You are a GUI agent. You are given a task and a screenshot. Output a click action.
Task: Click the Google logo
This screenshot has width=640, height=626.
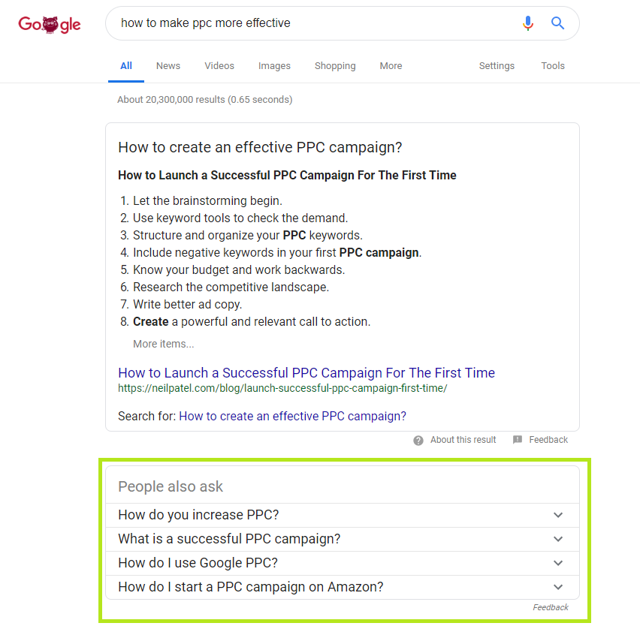pos(50,25)
